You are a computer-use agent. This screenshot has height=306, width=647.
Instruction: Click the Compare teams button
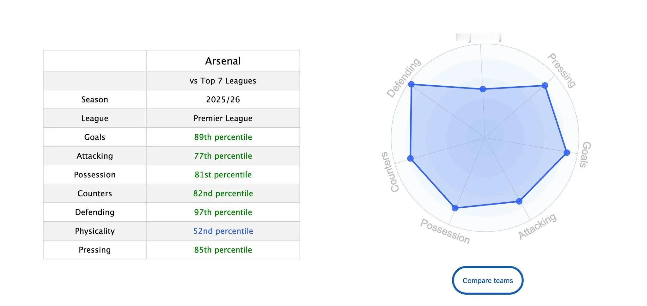pyautogui.click(x=487, y=280)
